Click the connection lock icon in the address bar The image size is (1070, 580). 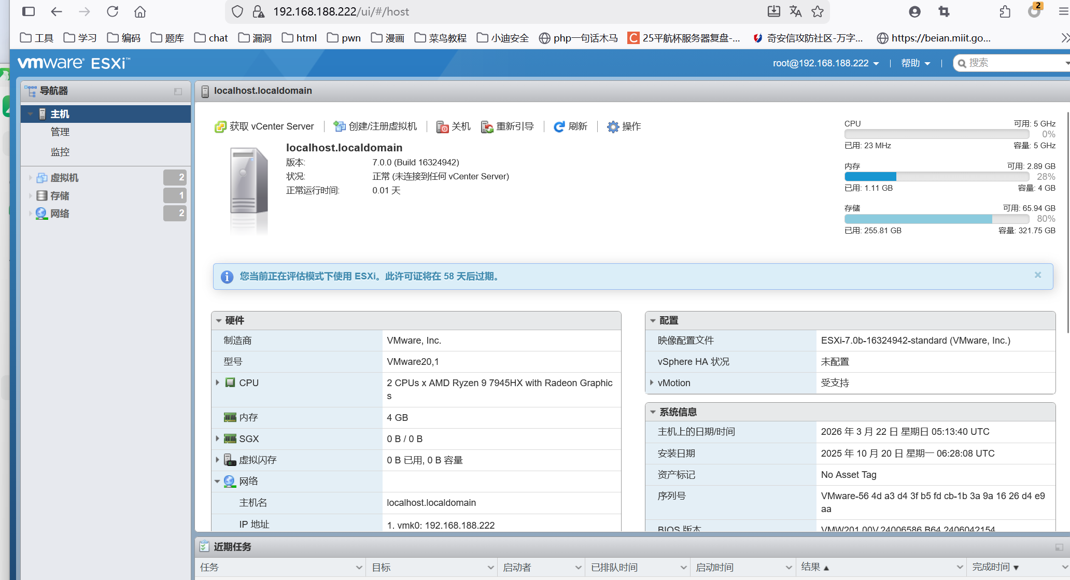258,11
